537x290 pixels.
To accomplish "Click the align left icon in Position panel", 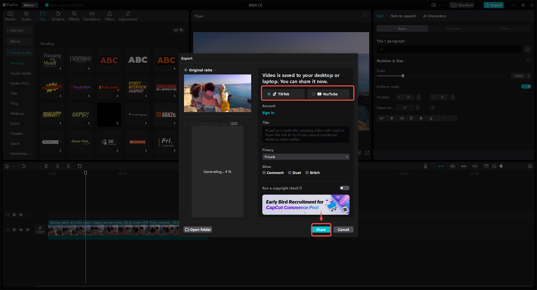I will (382, 118).
